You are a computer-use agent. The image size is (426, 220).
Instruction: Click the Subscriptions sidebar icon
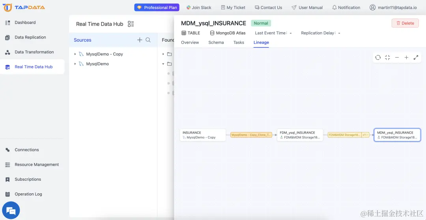(x=7, y=180)
